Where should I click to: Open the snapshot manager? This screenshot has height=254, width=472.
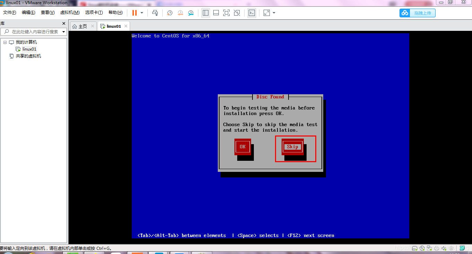tap(191, 13)
